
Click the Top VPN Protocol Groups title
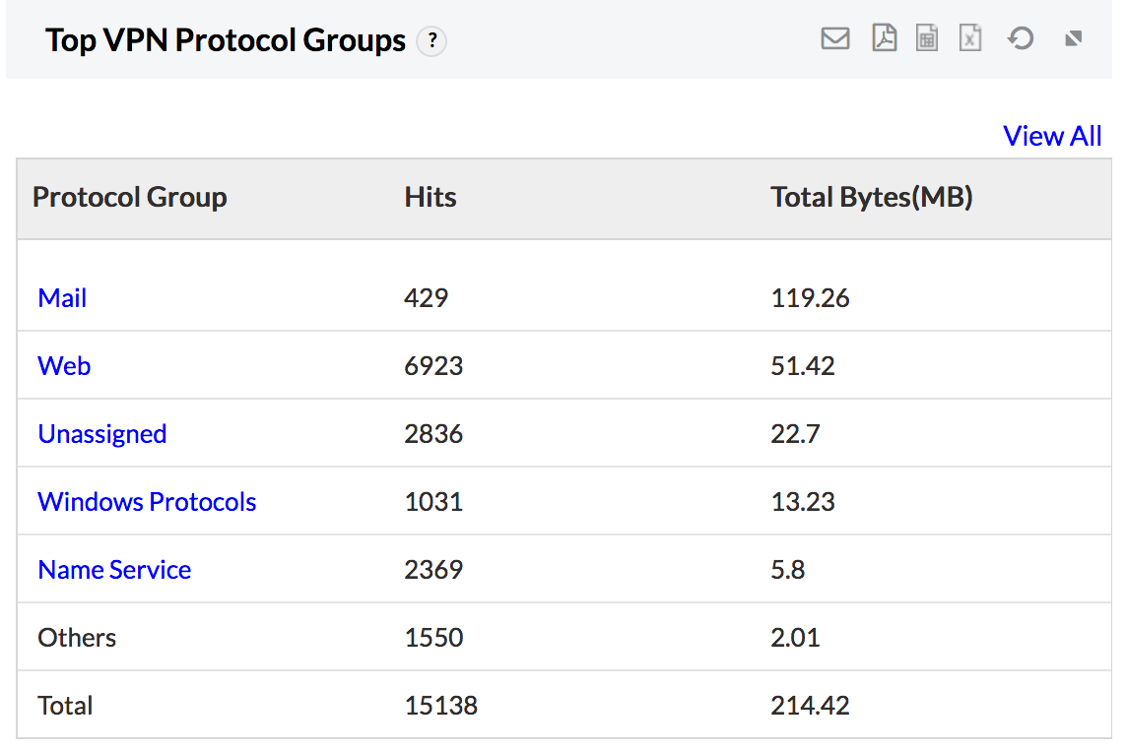tap(226, 40)
